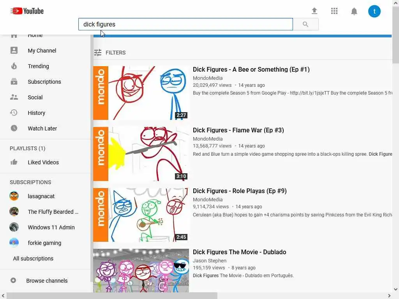Click the scroll right arrow
The width and height of the screenshot is (399, 299).
click(x=389, y=296)
